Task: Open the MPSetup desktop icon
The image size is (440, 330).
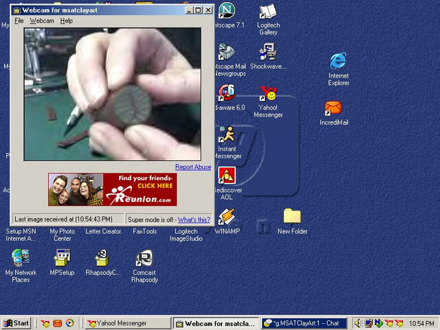Action: pyautogui.click(x=62, y=257)
